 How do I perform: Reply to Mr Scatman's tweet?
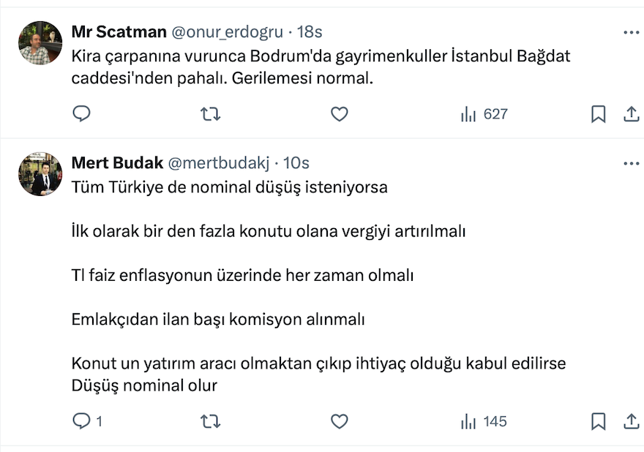pos(82,114)
